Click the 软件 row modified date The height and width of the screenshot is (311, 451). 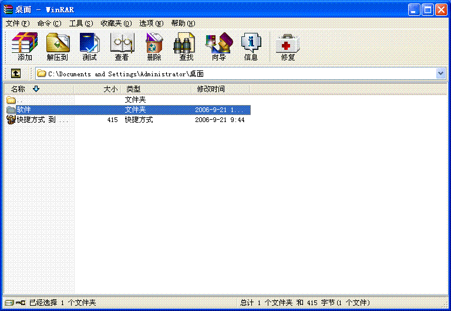[x=219, y=110]
